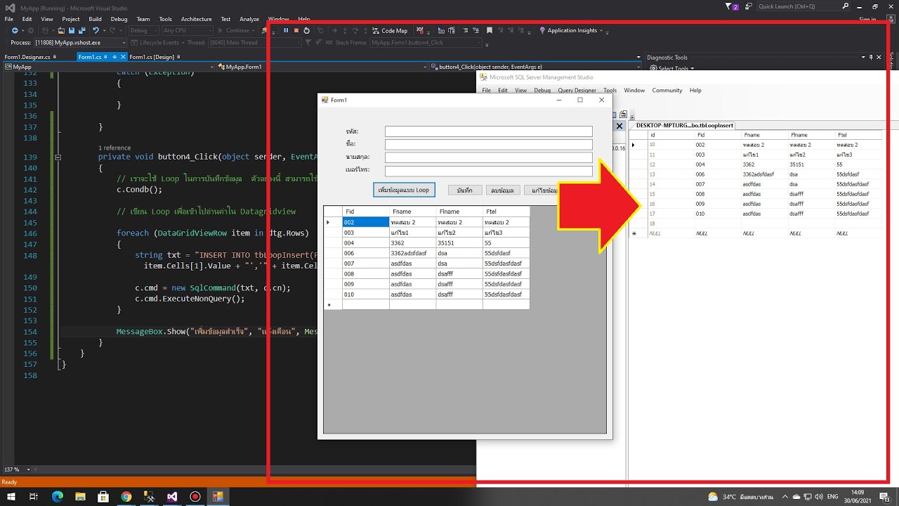Click the Open File folder icon

pyautogui.click(x=61, y=30)
